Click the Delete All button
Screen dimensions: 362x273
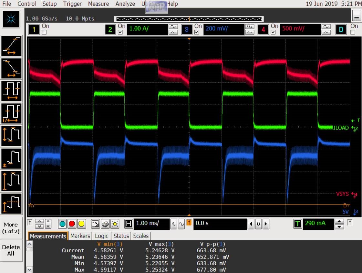11,250
